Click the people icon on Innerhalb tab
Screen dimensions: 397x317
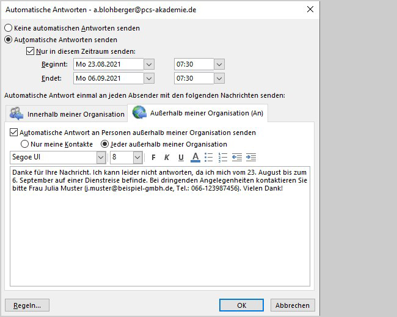(x=16, y=114)
